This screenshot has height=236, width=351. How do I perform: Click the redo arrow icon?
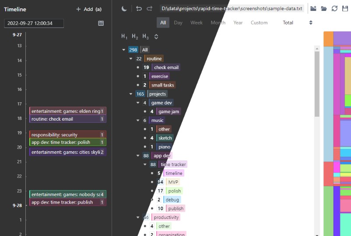(150, 8)
